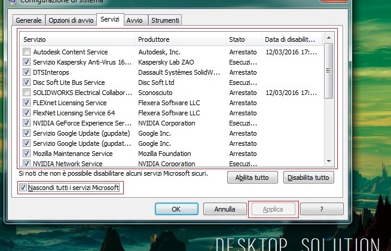Click the question mark help button
The height and width of the screenshot is (251, 391).
tap(322, 209)
